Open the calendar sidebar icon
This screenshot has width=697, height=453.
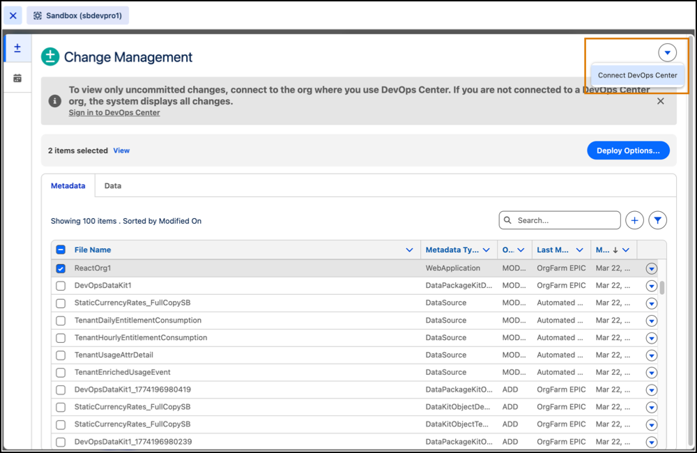17,78
